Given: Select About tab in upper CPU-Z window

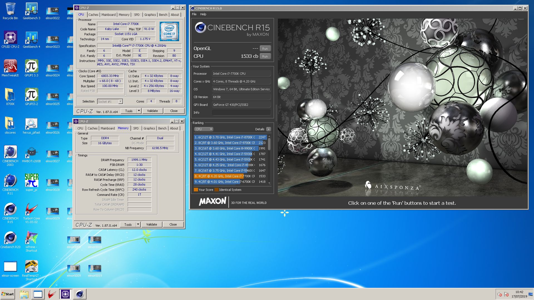Looking at the screenshot, I should pos(175,15).
